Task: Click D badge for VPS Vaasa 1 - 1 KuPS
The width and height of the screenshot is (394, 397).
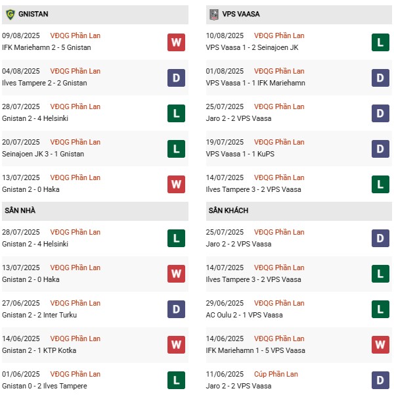Action: (381, 149)
